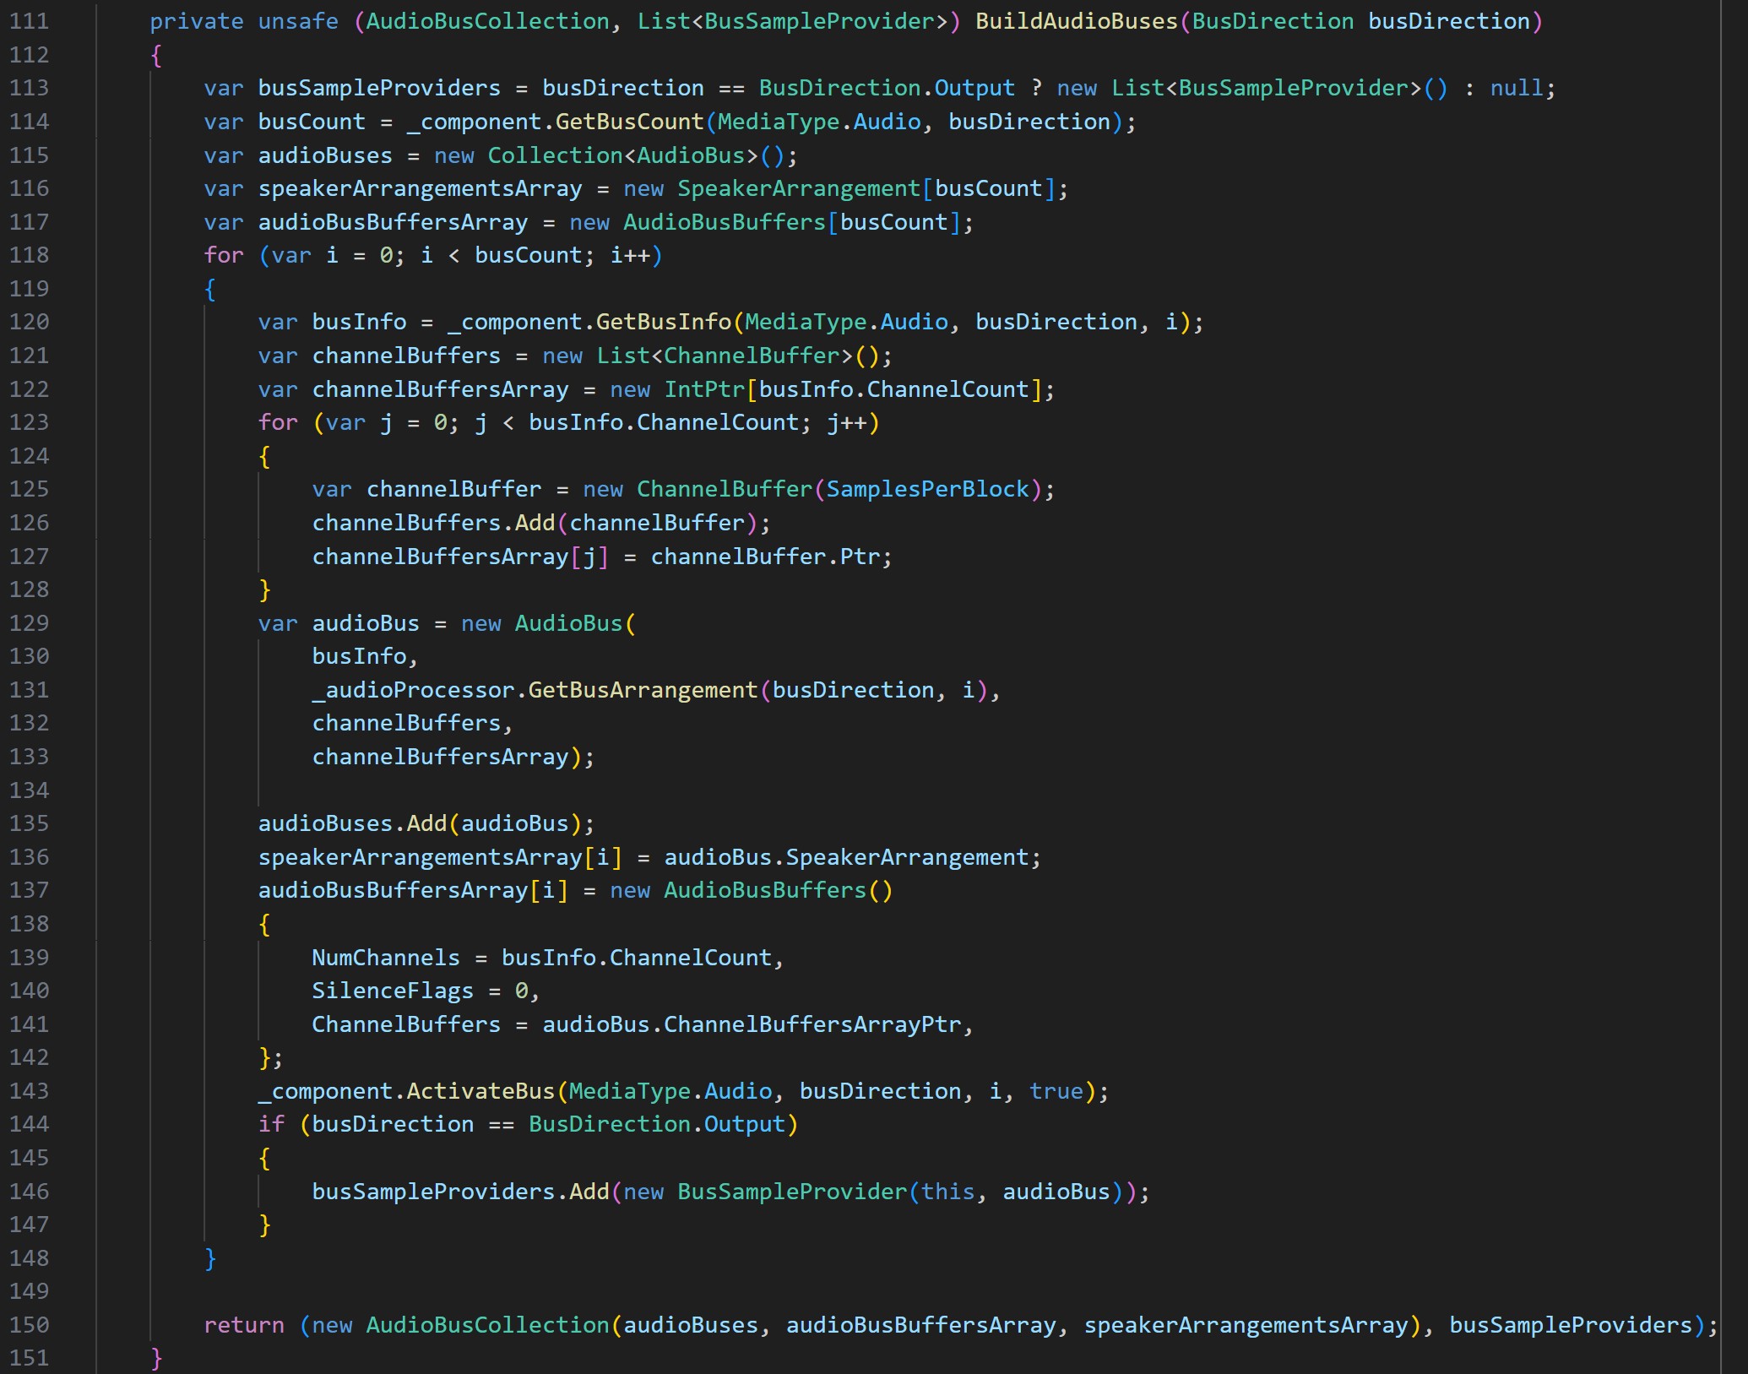Image resolution: width=1748 pixels, height=1374 pixels.
Task: Click 'GetBusCount' method call on line 114
Action: (629, 122)
